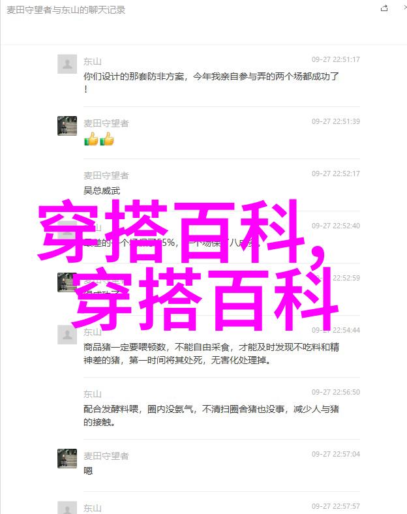Click timestamp 09-27 22:51:39

(335, 121)
